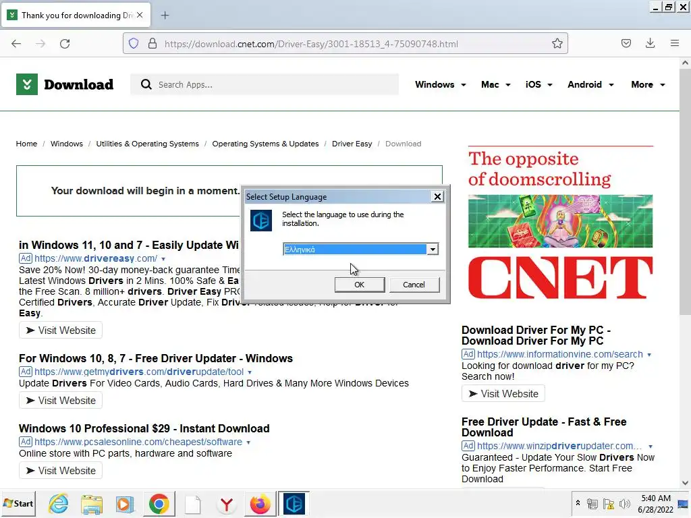Open the Driver Easy breadcrumb

[352, 144]
